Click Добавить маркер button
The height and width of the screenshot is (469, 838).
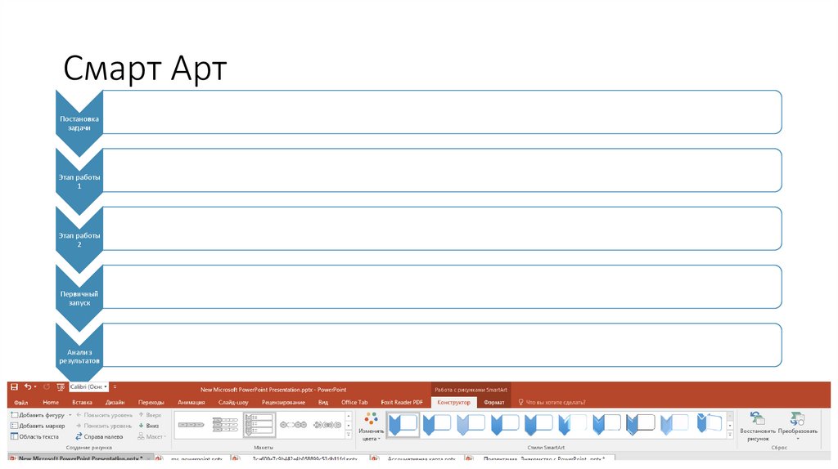click(38, 426)
